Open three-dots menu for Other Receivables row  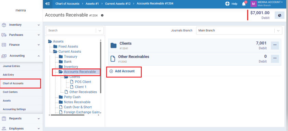pos(275,59)
